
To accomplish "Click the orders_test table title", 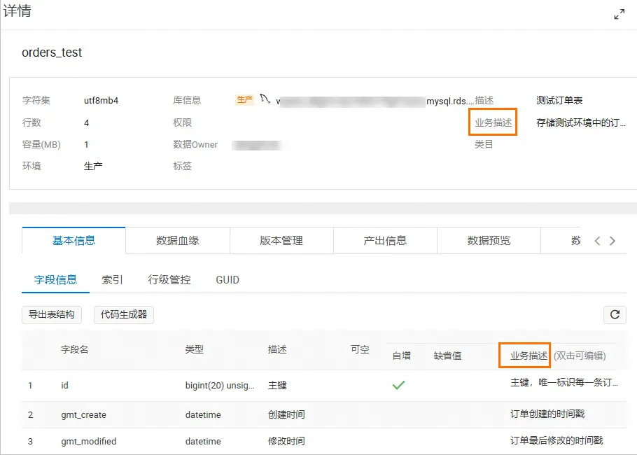I will 52,52.
